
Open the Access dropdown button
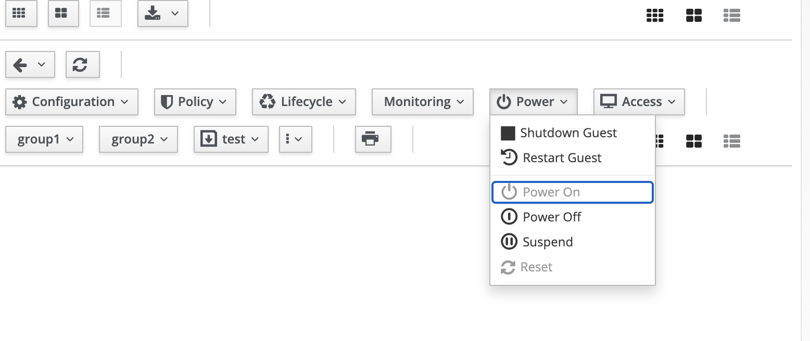pyautogui.click(x=639, y=102)
